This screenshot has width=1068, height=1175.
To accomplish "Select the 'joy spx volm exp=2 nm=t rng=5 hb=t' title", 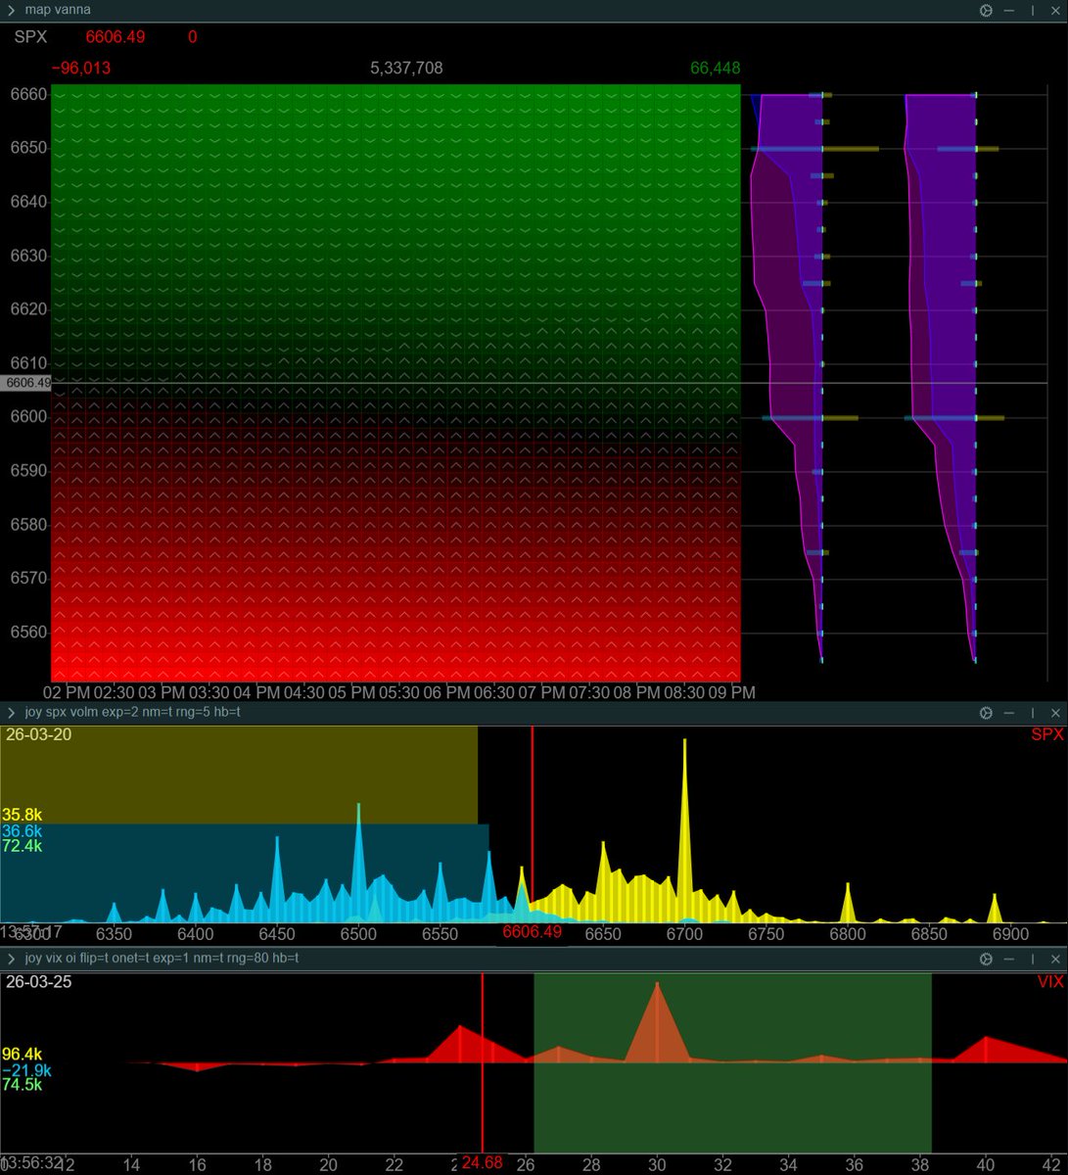I will tap(132, 713).
